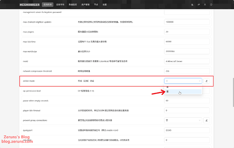The height and width of the screenshot is (148, 234).
Task: Open the user profile icon
Action: coord(205,5)
